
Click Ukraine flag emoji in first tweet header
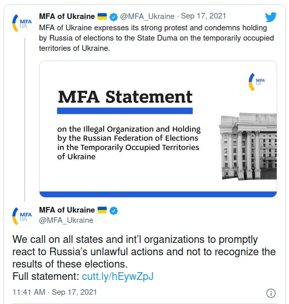coord(102,16)
